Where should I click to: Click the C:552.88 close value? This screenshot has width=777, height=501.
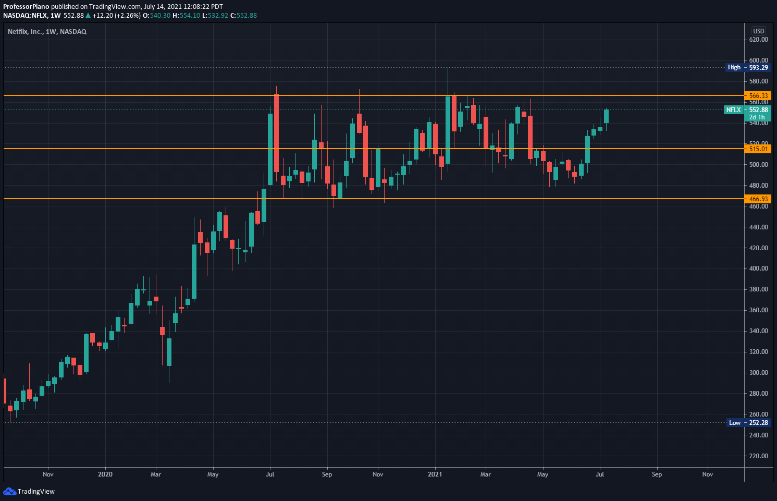click(x=243, y=16)
